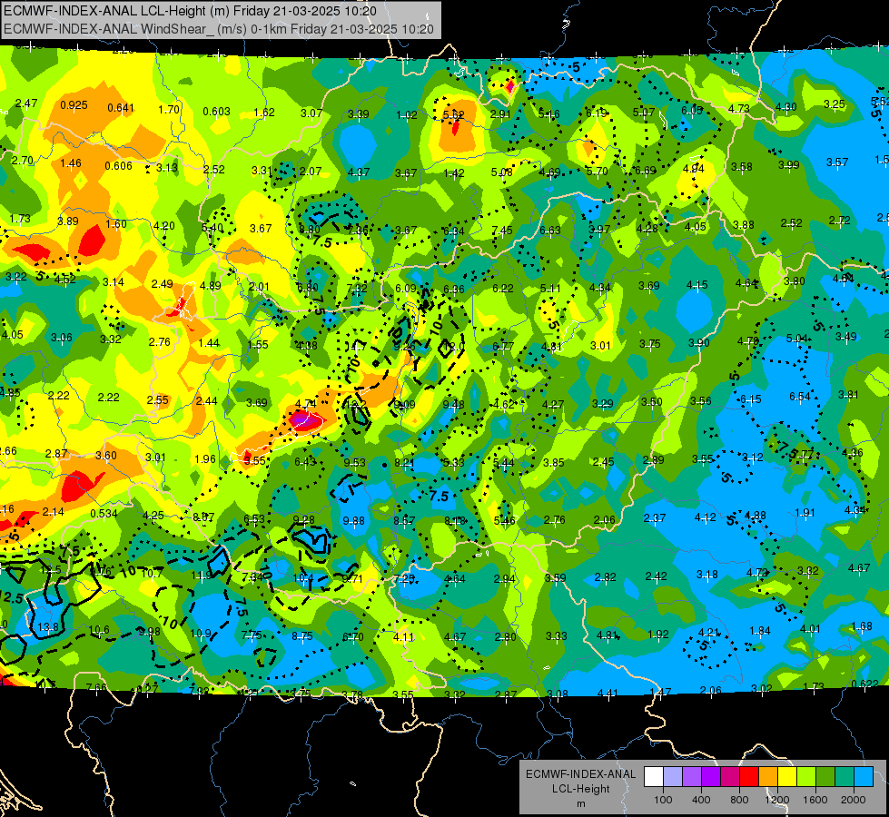Click the map value 1.68
This screenshot has width=889, height=817.
pyautogui.click(x=862, y=626)
